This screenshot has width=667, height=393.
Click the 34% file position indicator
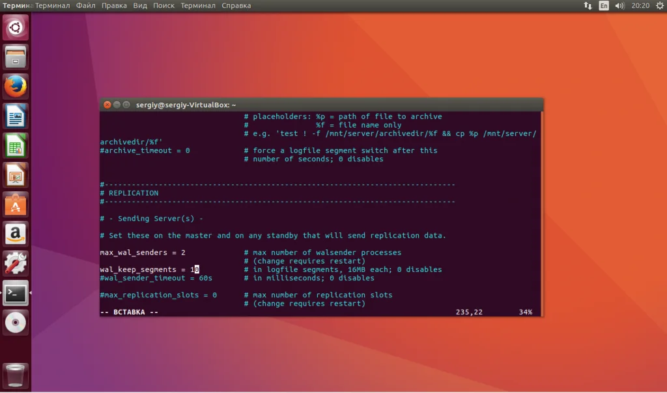[526, 312]
